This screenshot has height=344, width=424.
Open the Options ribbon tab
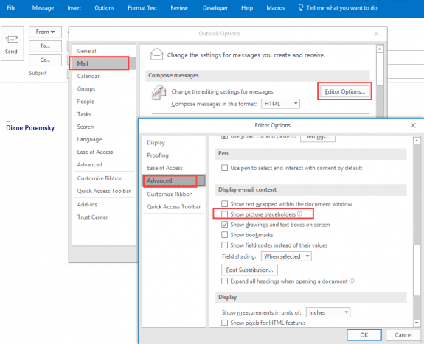point(105,8)
